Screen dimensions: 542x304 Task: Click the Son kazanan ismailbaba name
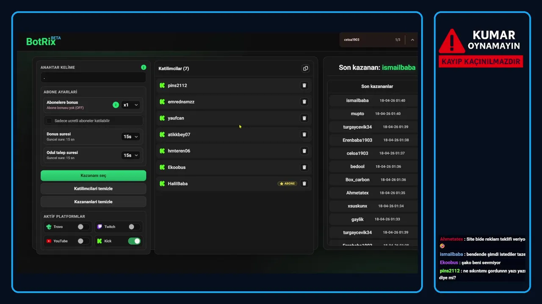(x=398, y=68)
